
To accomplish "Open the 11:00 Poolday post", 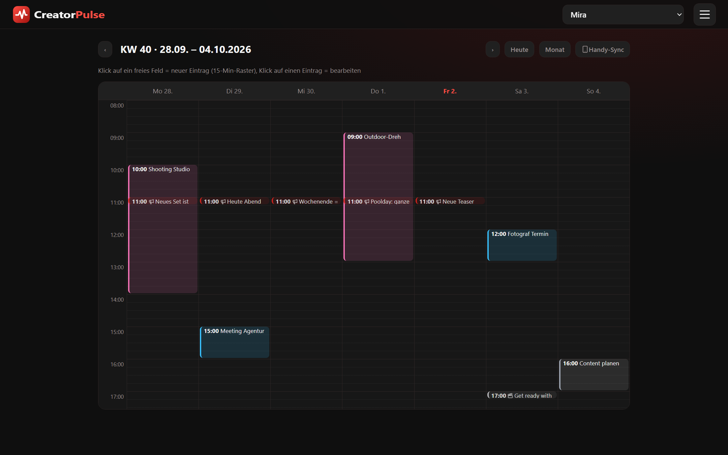I will pos(378,201).
